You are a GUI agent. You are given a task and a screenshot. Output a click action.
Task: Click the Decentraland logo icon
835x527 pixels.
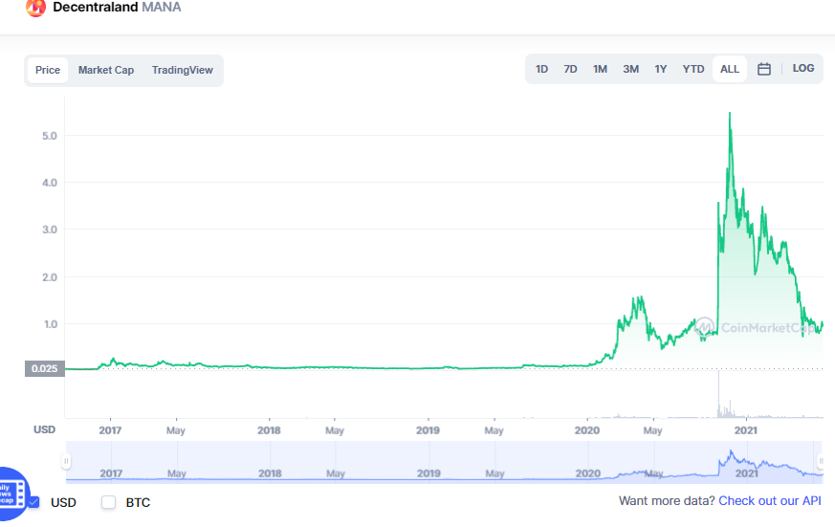35,8
